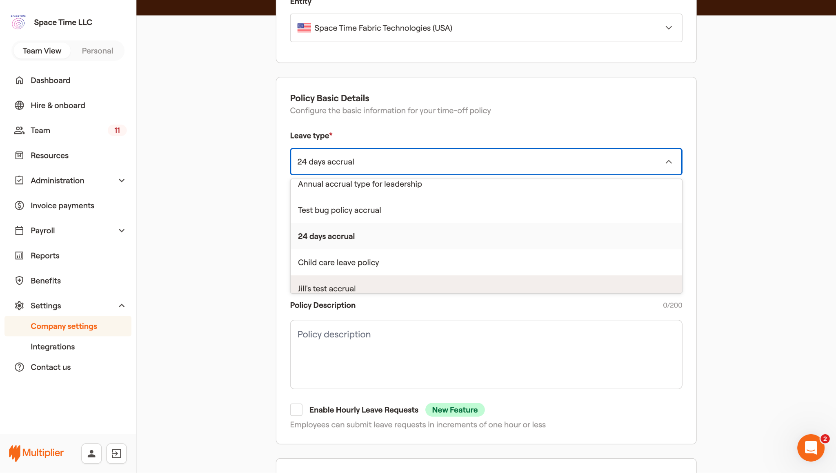
Task: Choose Test bug policy accrual option
Action: [339, 210]
